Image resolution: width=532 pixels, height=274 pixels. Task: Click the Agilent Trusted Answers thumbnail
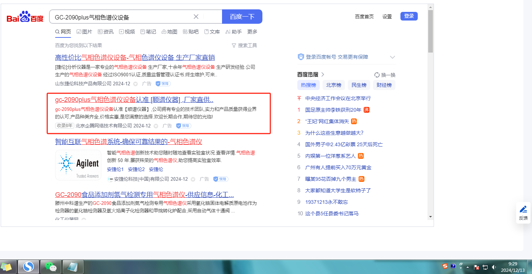point(78,165)
